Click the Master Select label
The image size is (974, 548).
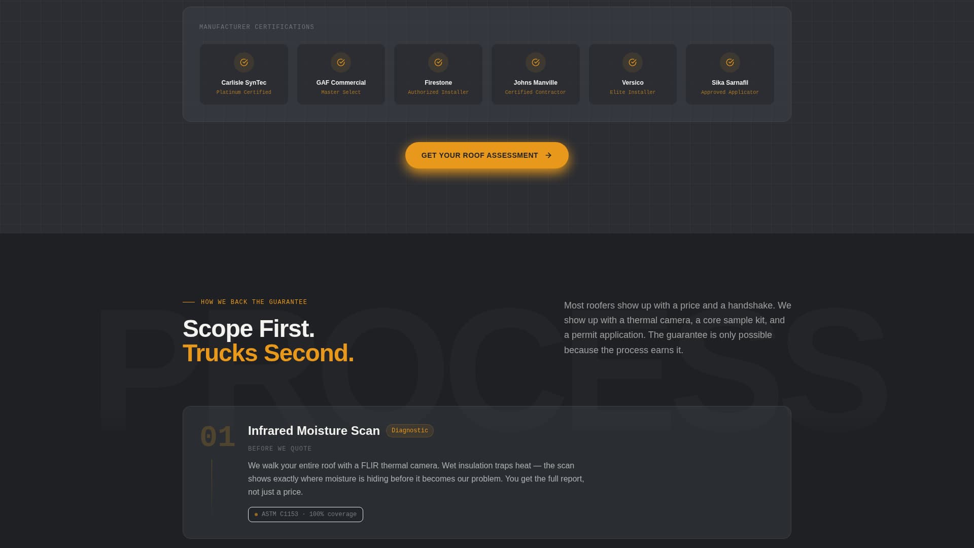[341, 92]
